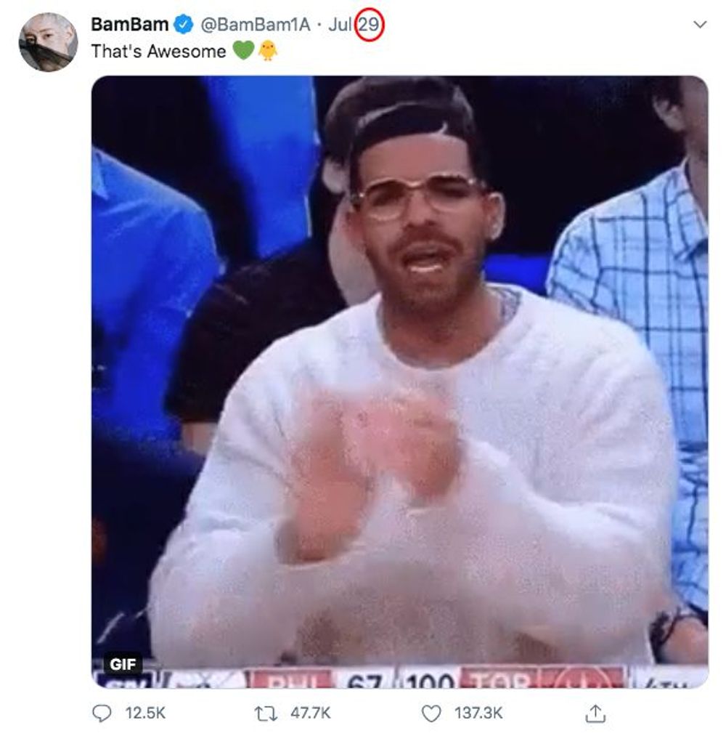Open the BamBam display name link

[x=129, y=25]
